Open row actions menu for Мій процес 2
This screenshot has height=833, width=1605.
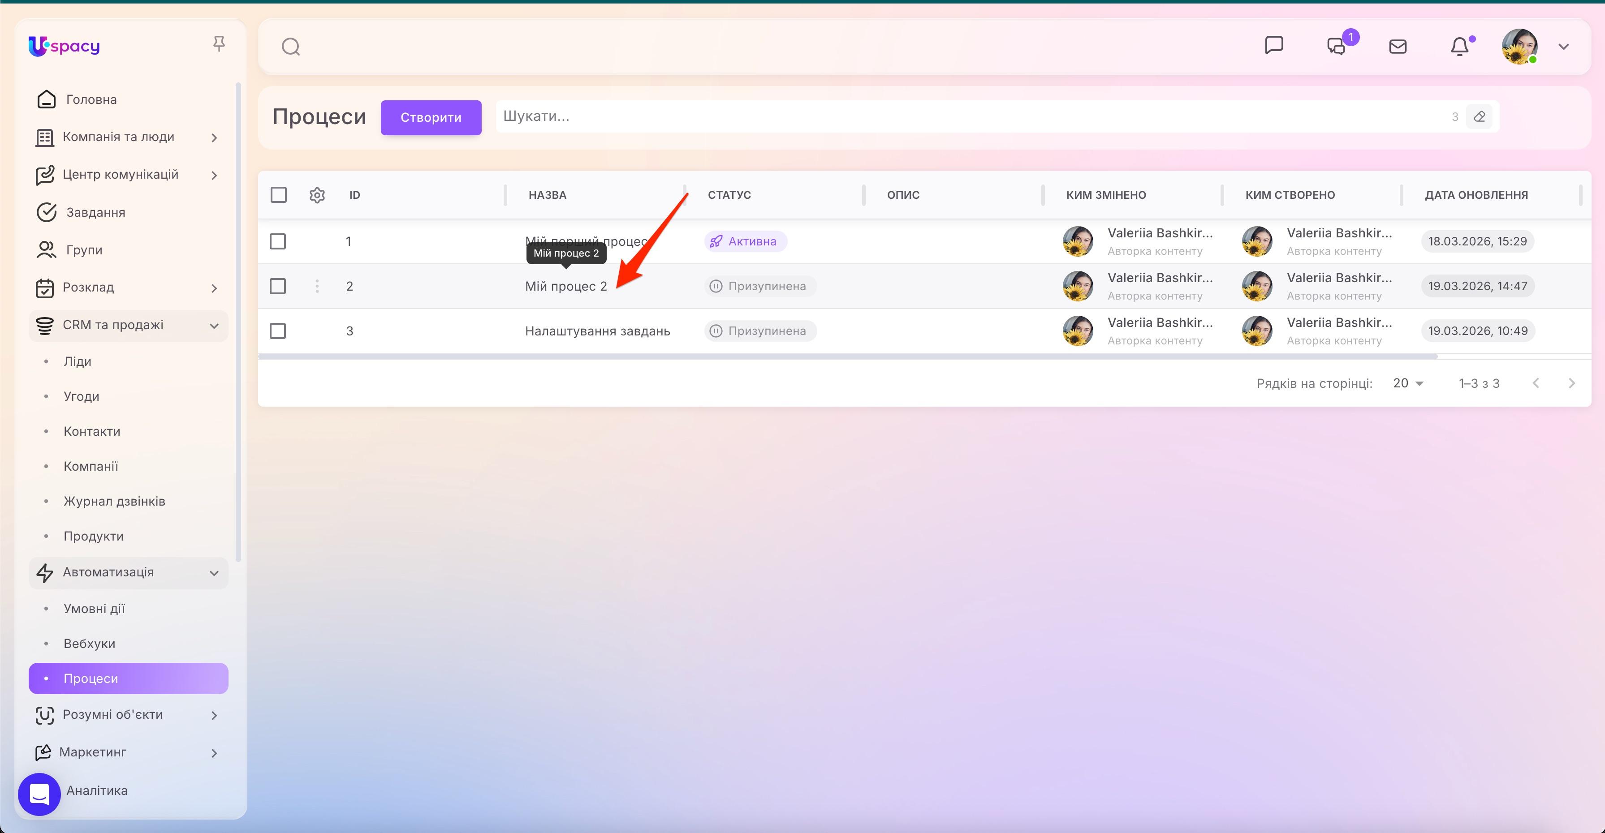pyautogui.click(x=318, y=286)
